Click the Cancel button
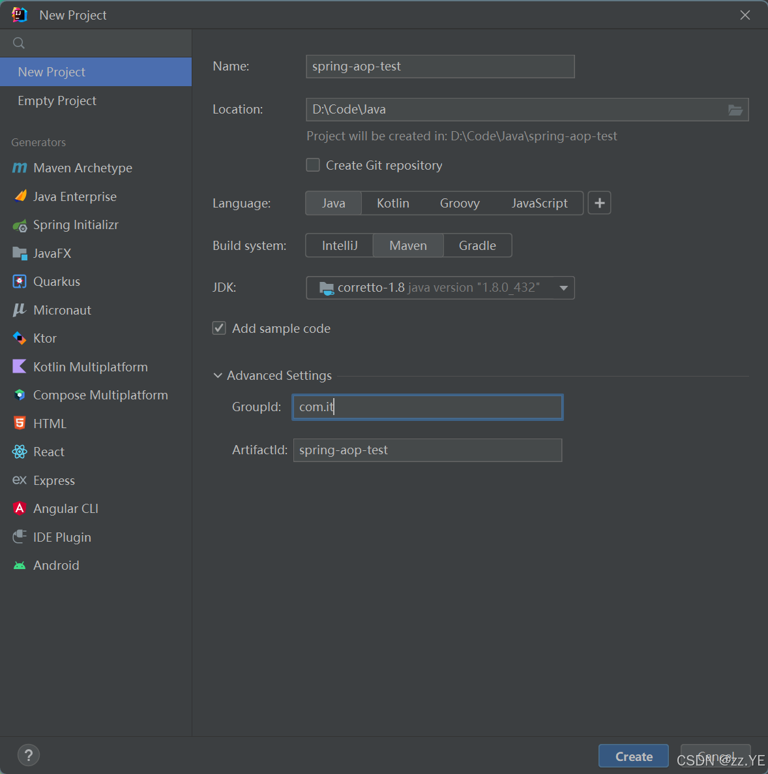Image resolution: width=768 pixels, height=774 pixels. click(x=716, y=756)
